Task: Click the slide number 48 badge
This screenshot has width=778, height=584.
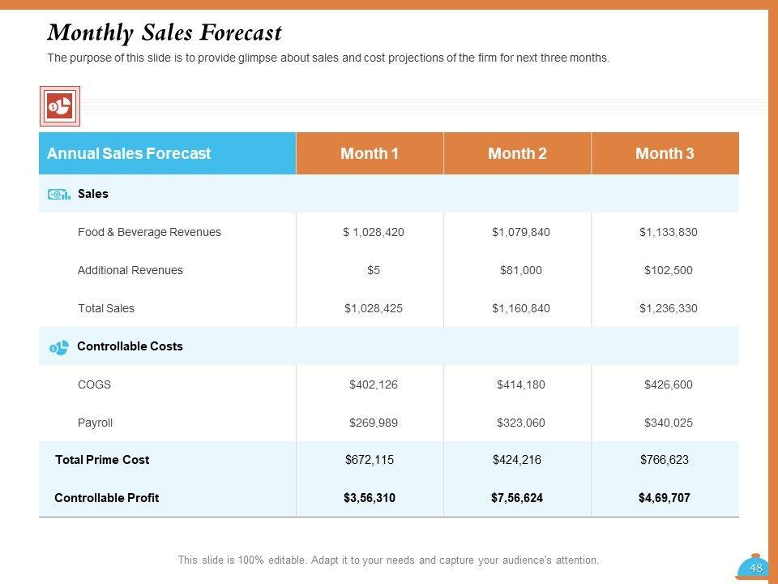Action: click(754, 569)
